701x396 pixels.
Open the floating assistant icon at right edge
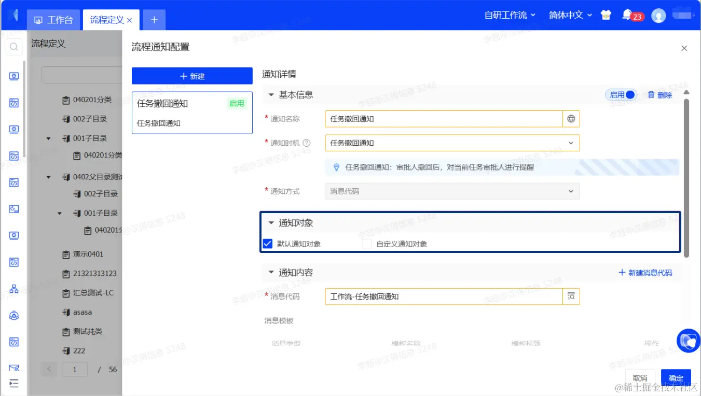[x=689, y=341]
